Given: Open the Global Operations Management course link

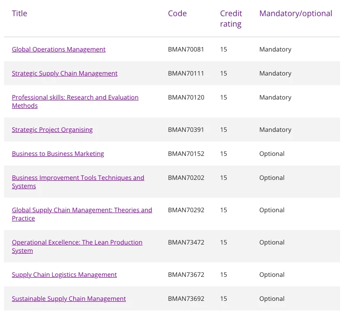Looking at the screenshot, I should 58,49.
